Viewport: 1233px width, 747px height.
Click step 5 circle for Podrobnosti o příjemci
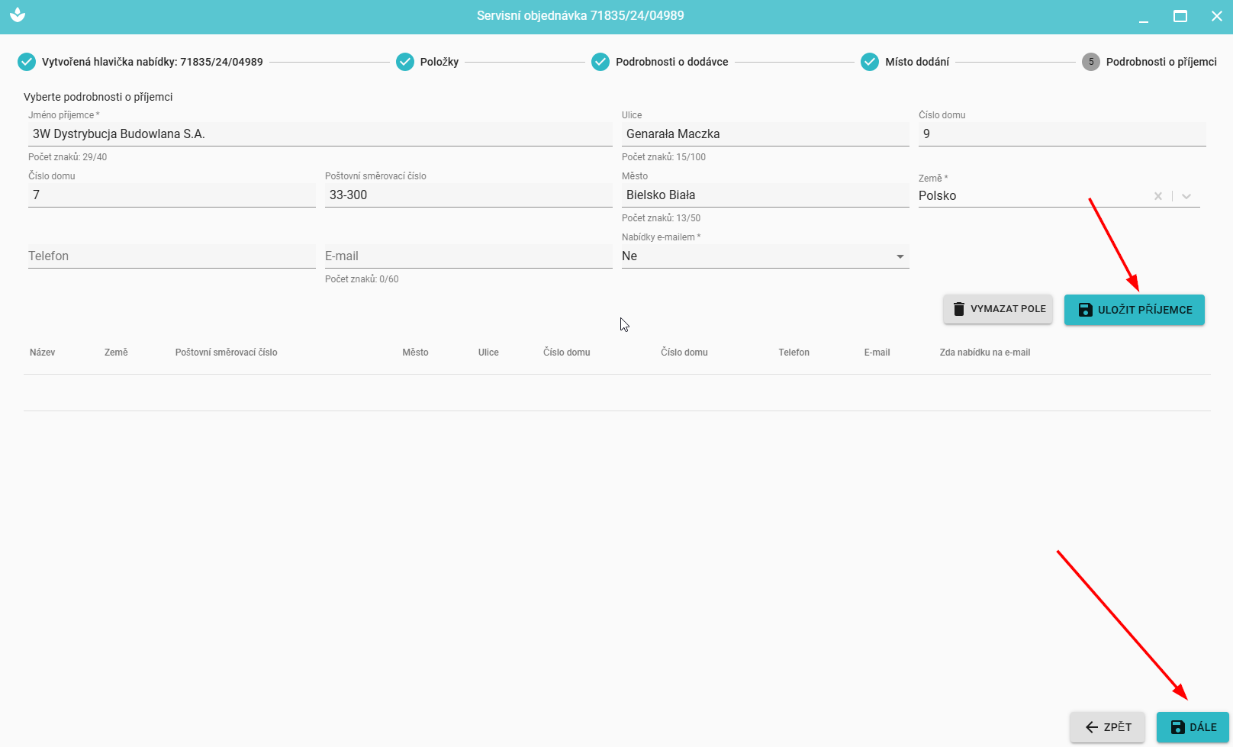(x=1091, y=62)
